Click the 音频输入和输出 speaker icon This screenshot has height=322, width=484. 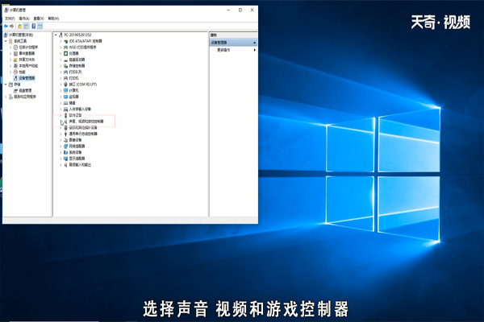66,165
